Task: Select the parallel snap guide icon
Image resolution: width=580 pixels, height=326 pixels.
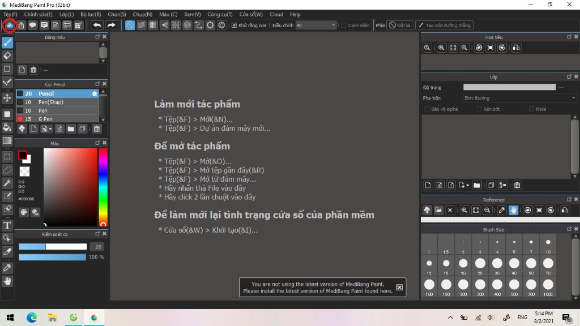Action: pos(141,25)
